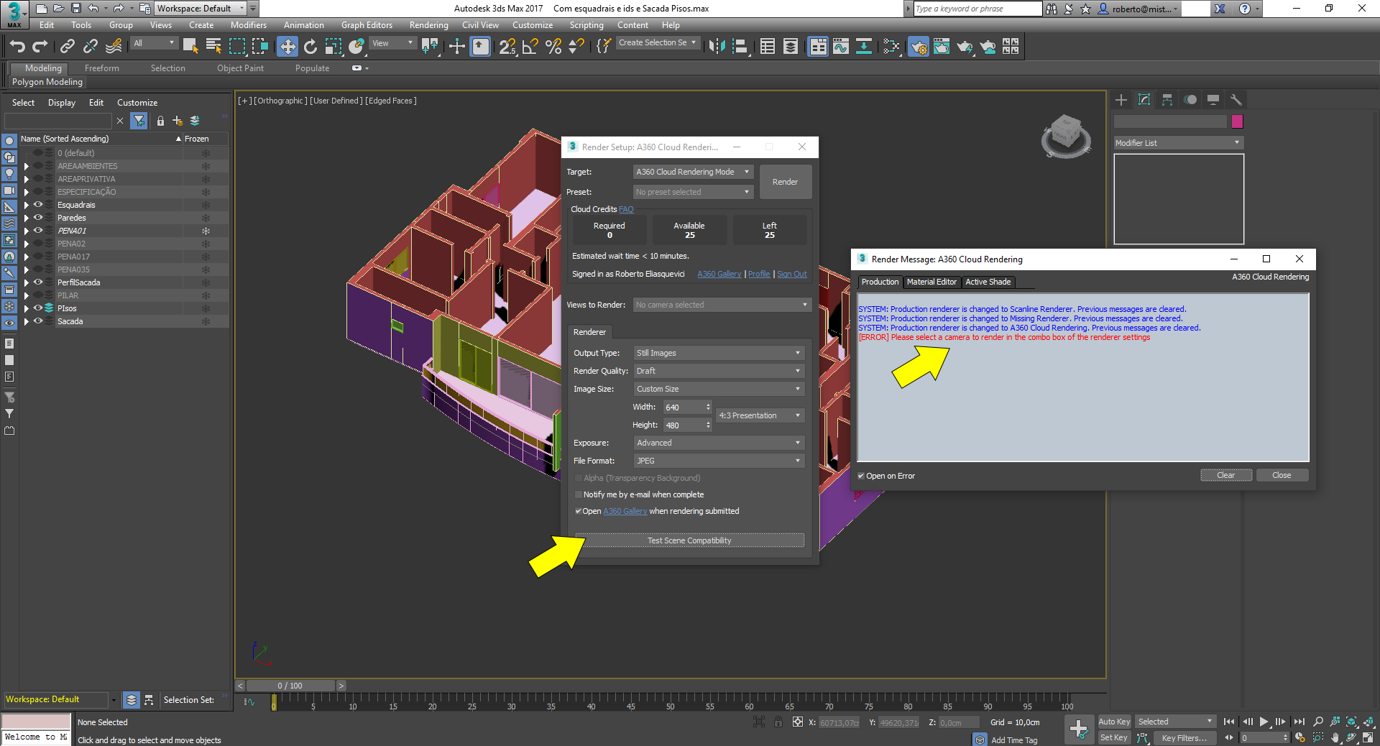Image resolution: width=1380 pixels, height=746 pixels.
Task: Click the Redo arrow icon
Action: 40,47
